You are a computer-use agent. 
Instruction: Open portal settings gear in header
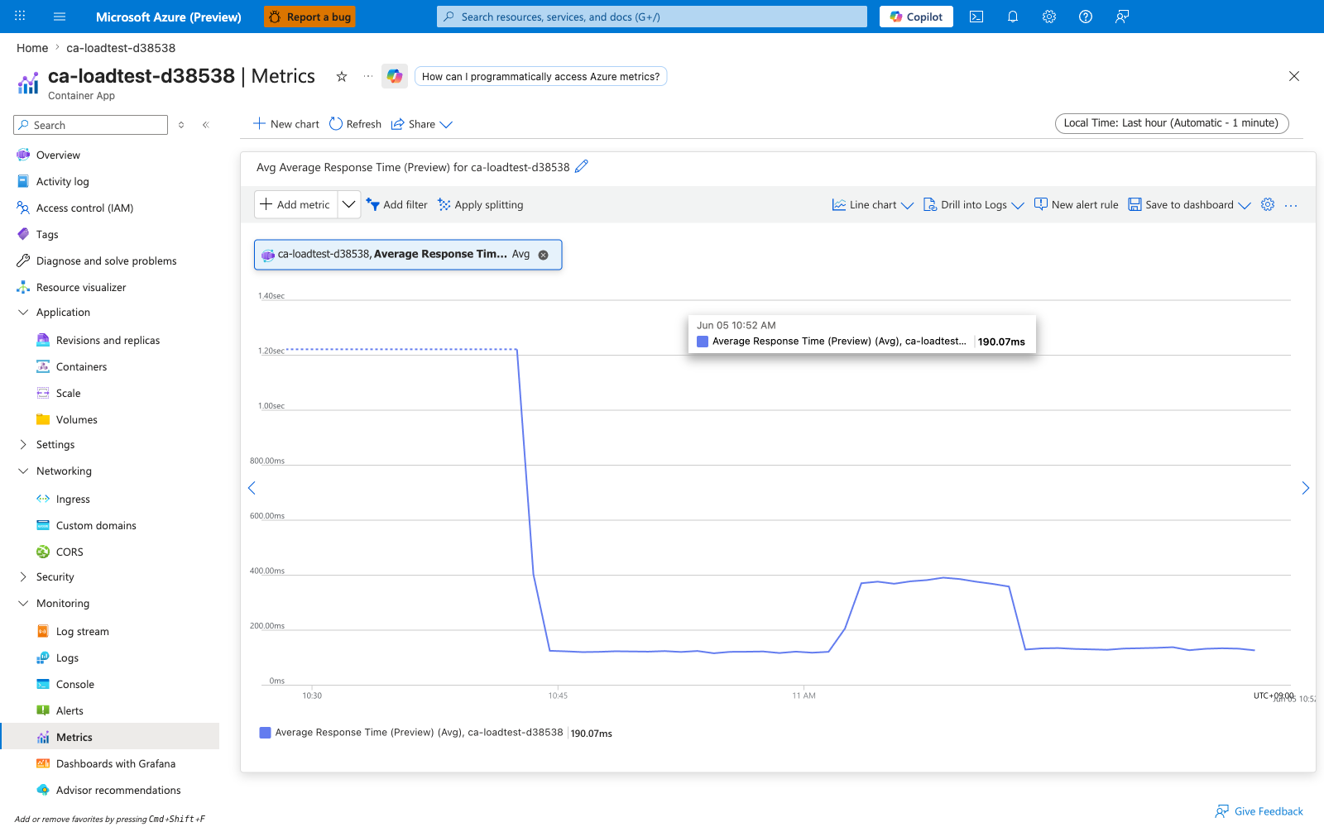coord(1049,17)
